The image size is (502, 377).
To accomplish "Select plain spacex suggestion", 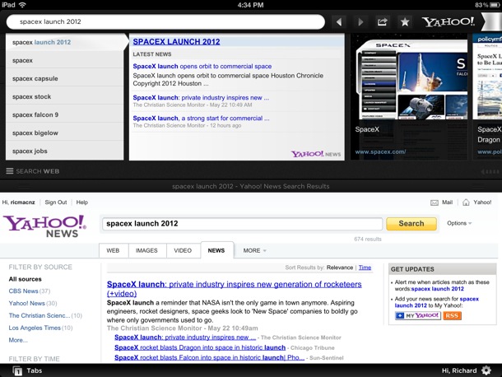I will click(x=65, y=60).
